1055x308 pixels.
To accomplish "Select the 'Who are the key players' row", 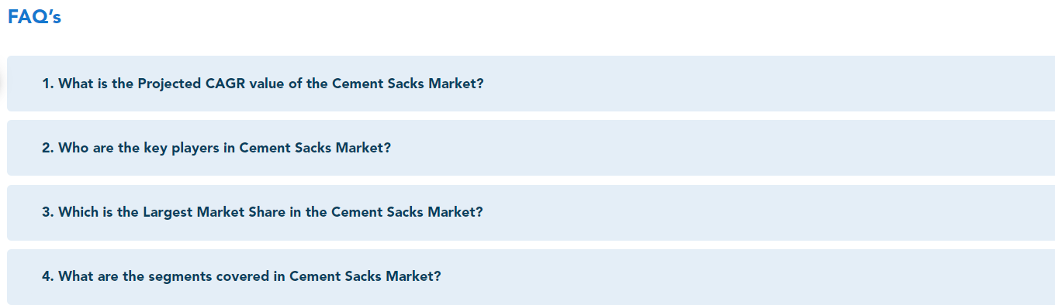I will point(531,148).
